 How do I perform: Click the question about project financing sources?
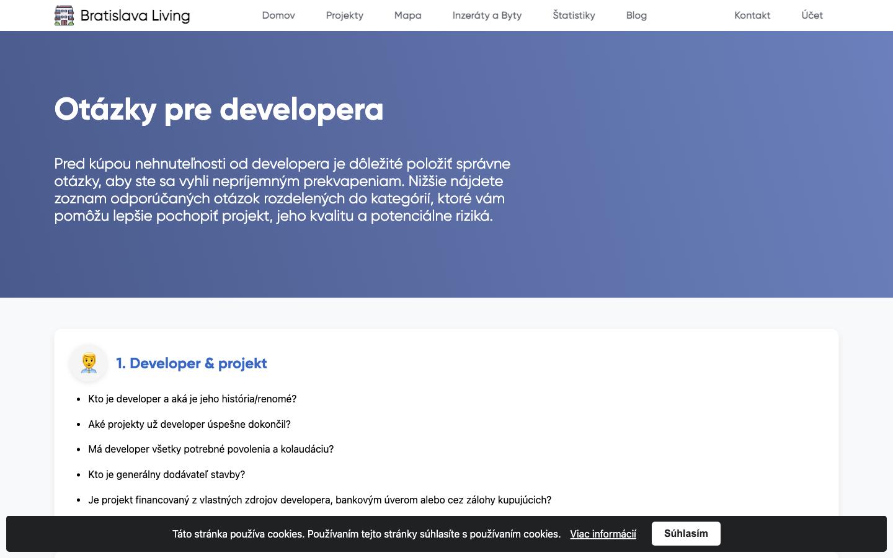coord(319,500)
